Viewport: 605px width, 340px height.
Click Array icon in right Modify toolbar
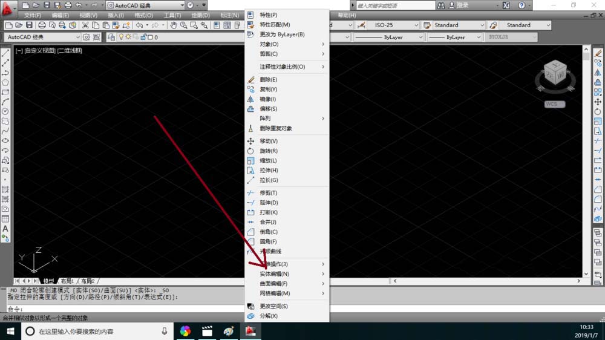coord(598,92)
